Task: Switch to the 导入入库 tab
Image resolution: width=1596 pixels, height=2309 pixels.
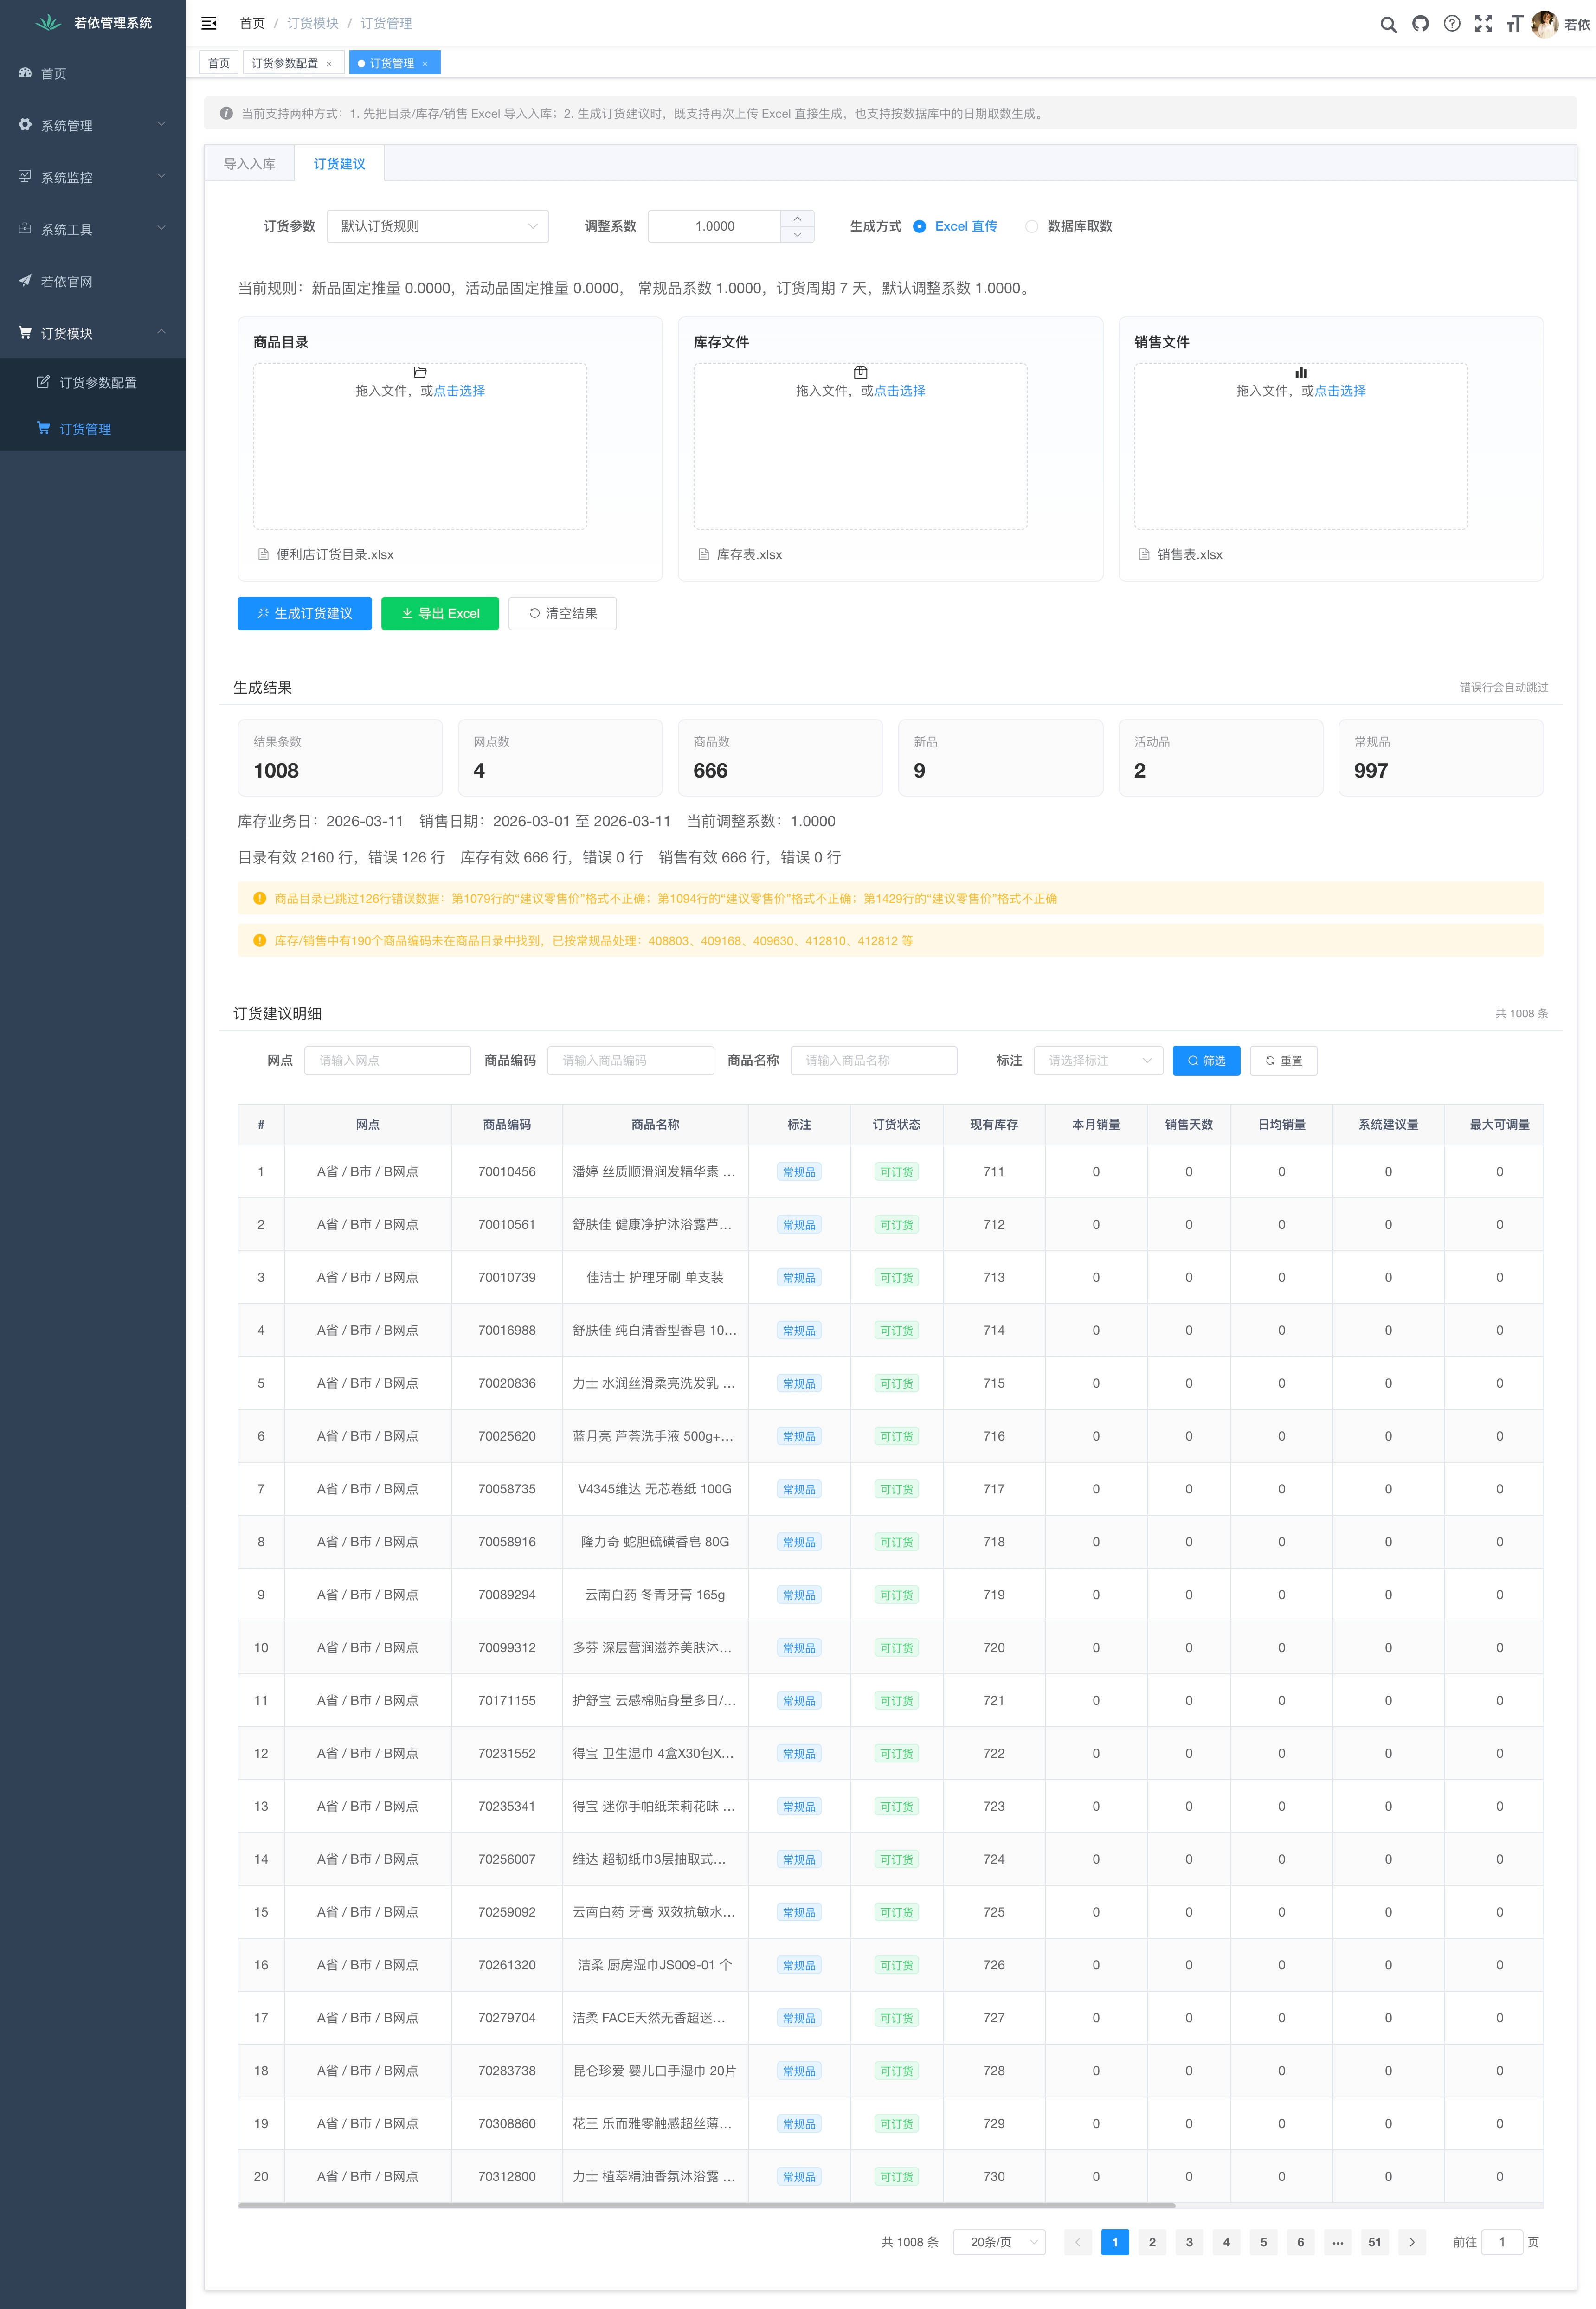Action: 249,164
